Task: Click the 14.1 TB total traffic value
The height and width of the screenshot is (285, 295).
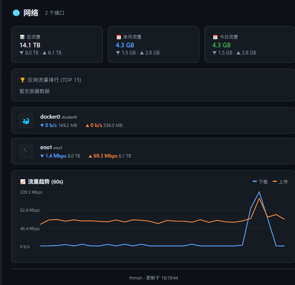Action: (30, 45)
